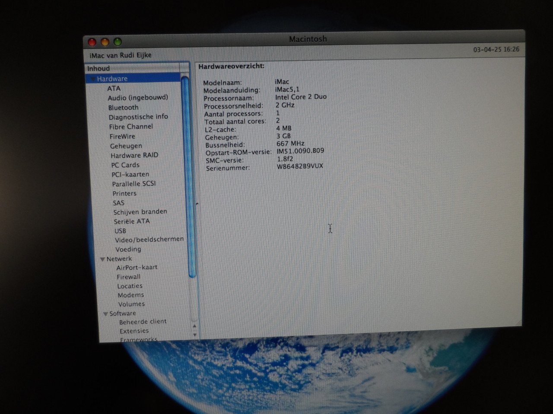This screenshot has width=553, height=414.
Task: Zoom window with the green button
Action: click(x=118, y=42)
